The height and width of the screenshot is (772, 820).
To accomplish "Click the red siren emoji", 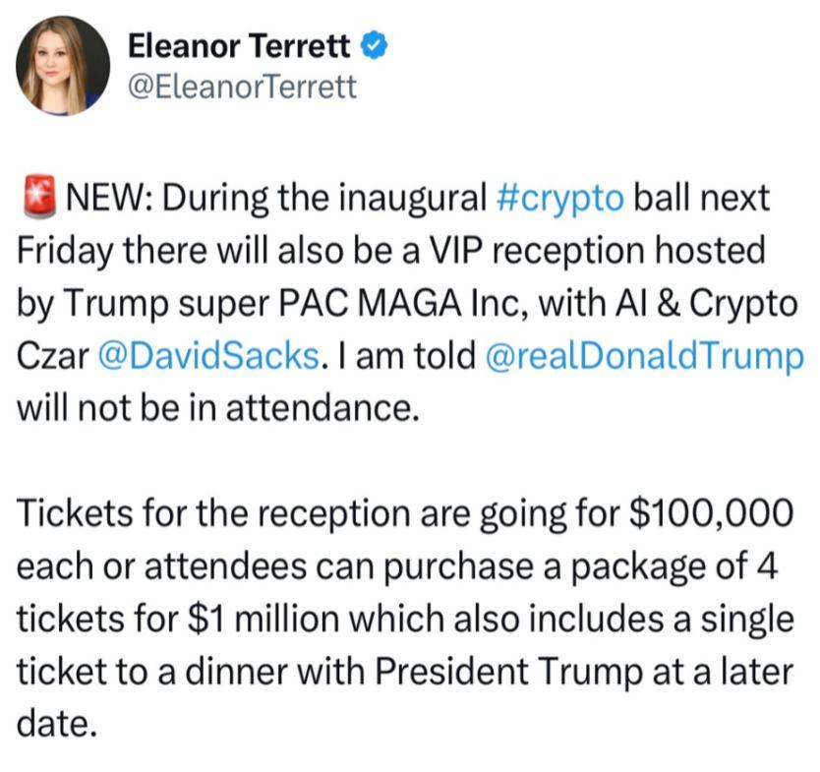I will [x=36, y=197].
